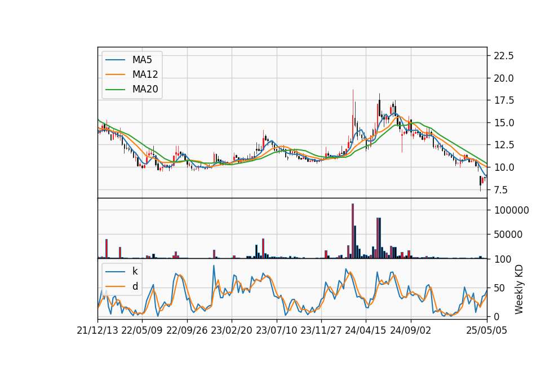The width and height of the screenshot is (541, 389).
Task: Click the tallest volume bar above 100000
Action: [353, 231]
